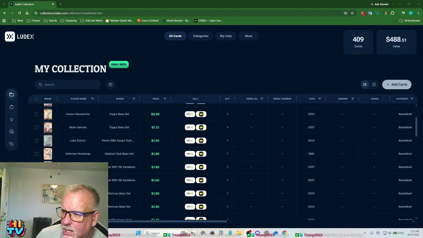This screenshot has width=423, height=238.
Task: Open the chat bubbles sidebar icon
Action: coord(12,132)
